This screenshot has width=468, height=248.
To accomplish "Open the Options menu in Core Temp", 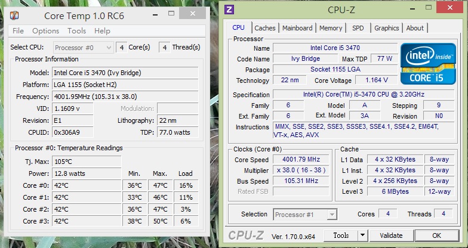I will pyautogui.click(x=45, y=31).
